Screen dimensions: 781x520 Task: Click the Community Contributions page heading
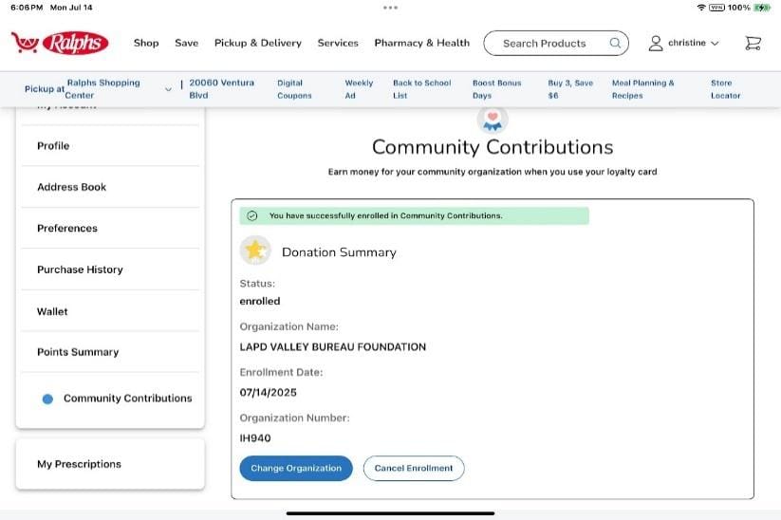(493, 147)
